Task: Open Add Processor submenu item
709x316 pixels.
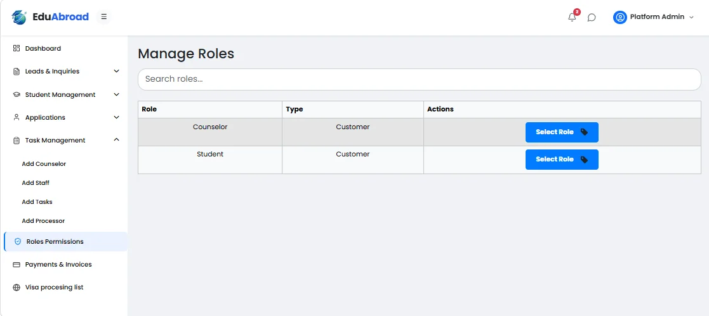Action: point(43,221)
